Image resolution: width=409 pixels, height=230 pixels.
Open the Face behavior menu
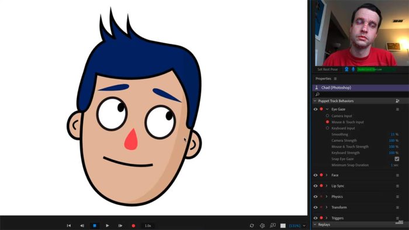click(x=397, y=175)
